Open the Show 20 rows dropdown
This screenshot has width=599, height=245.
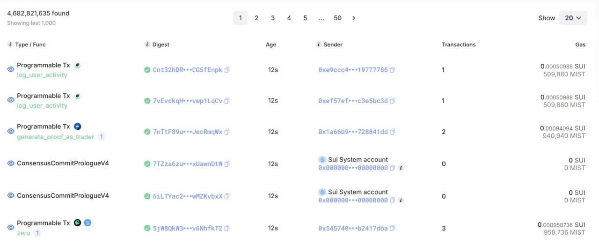coord(573,18)
